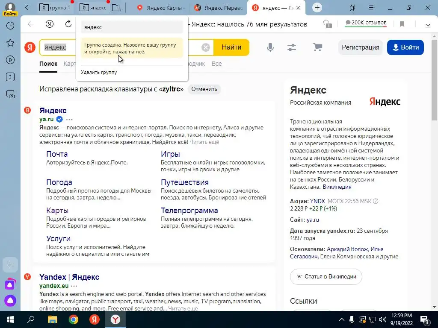The width and height of the screenshot is (438, 328).
Task: Open the Карты sitelink
Action: point(57,210)
